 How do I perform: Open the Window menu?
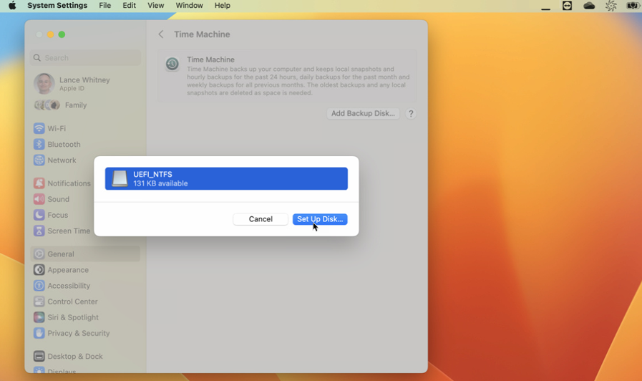[189, 5]
